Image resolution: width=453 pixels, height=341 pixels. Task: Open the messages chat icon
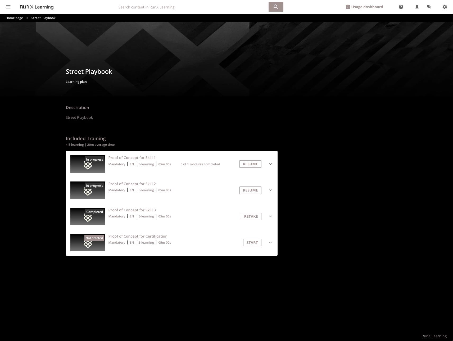[x=429, y=7]
